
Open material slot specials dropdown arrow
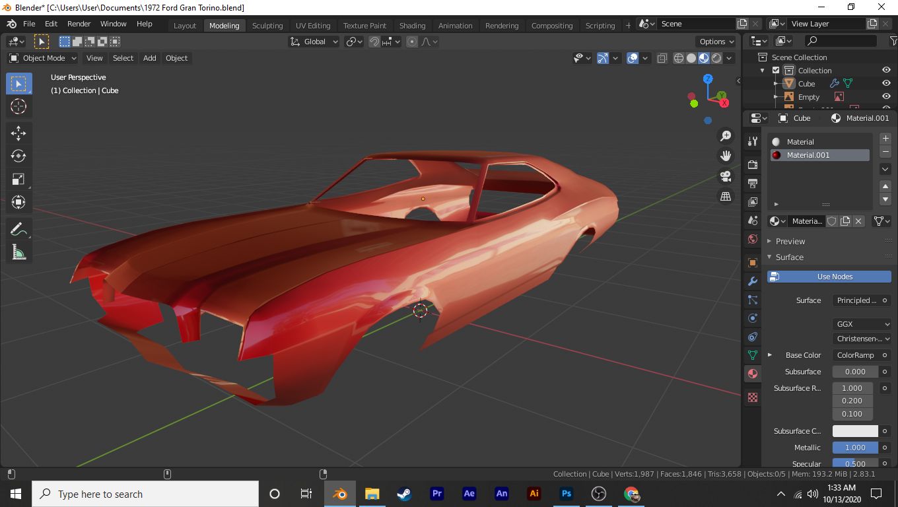[x=886, y=169]
